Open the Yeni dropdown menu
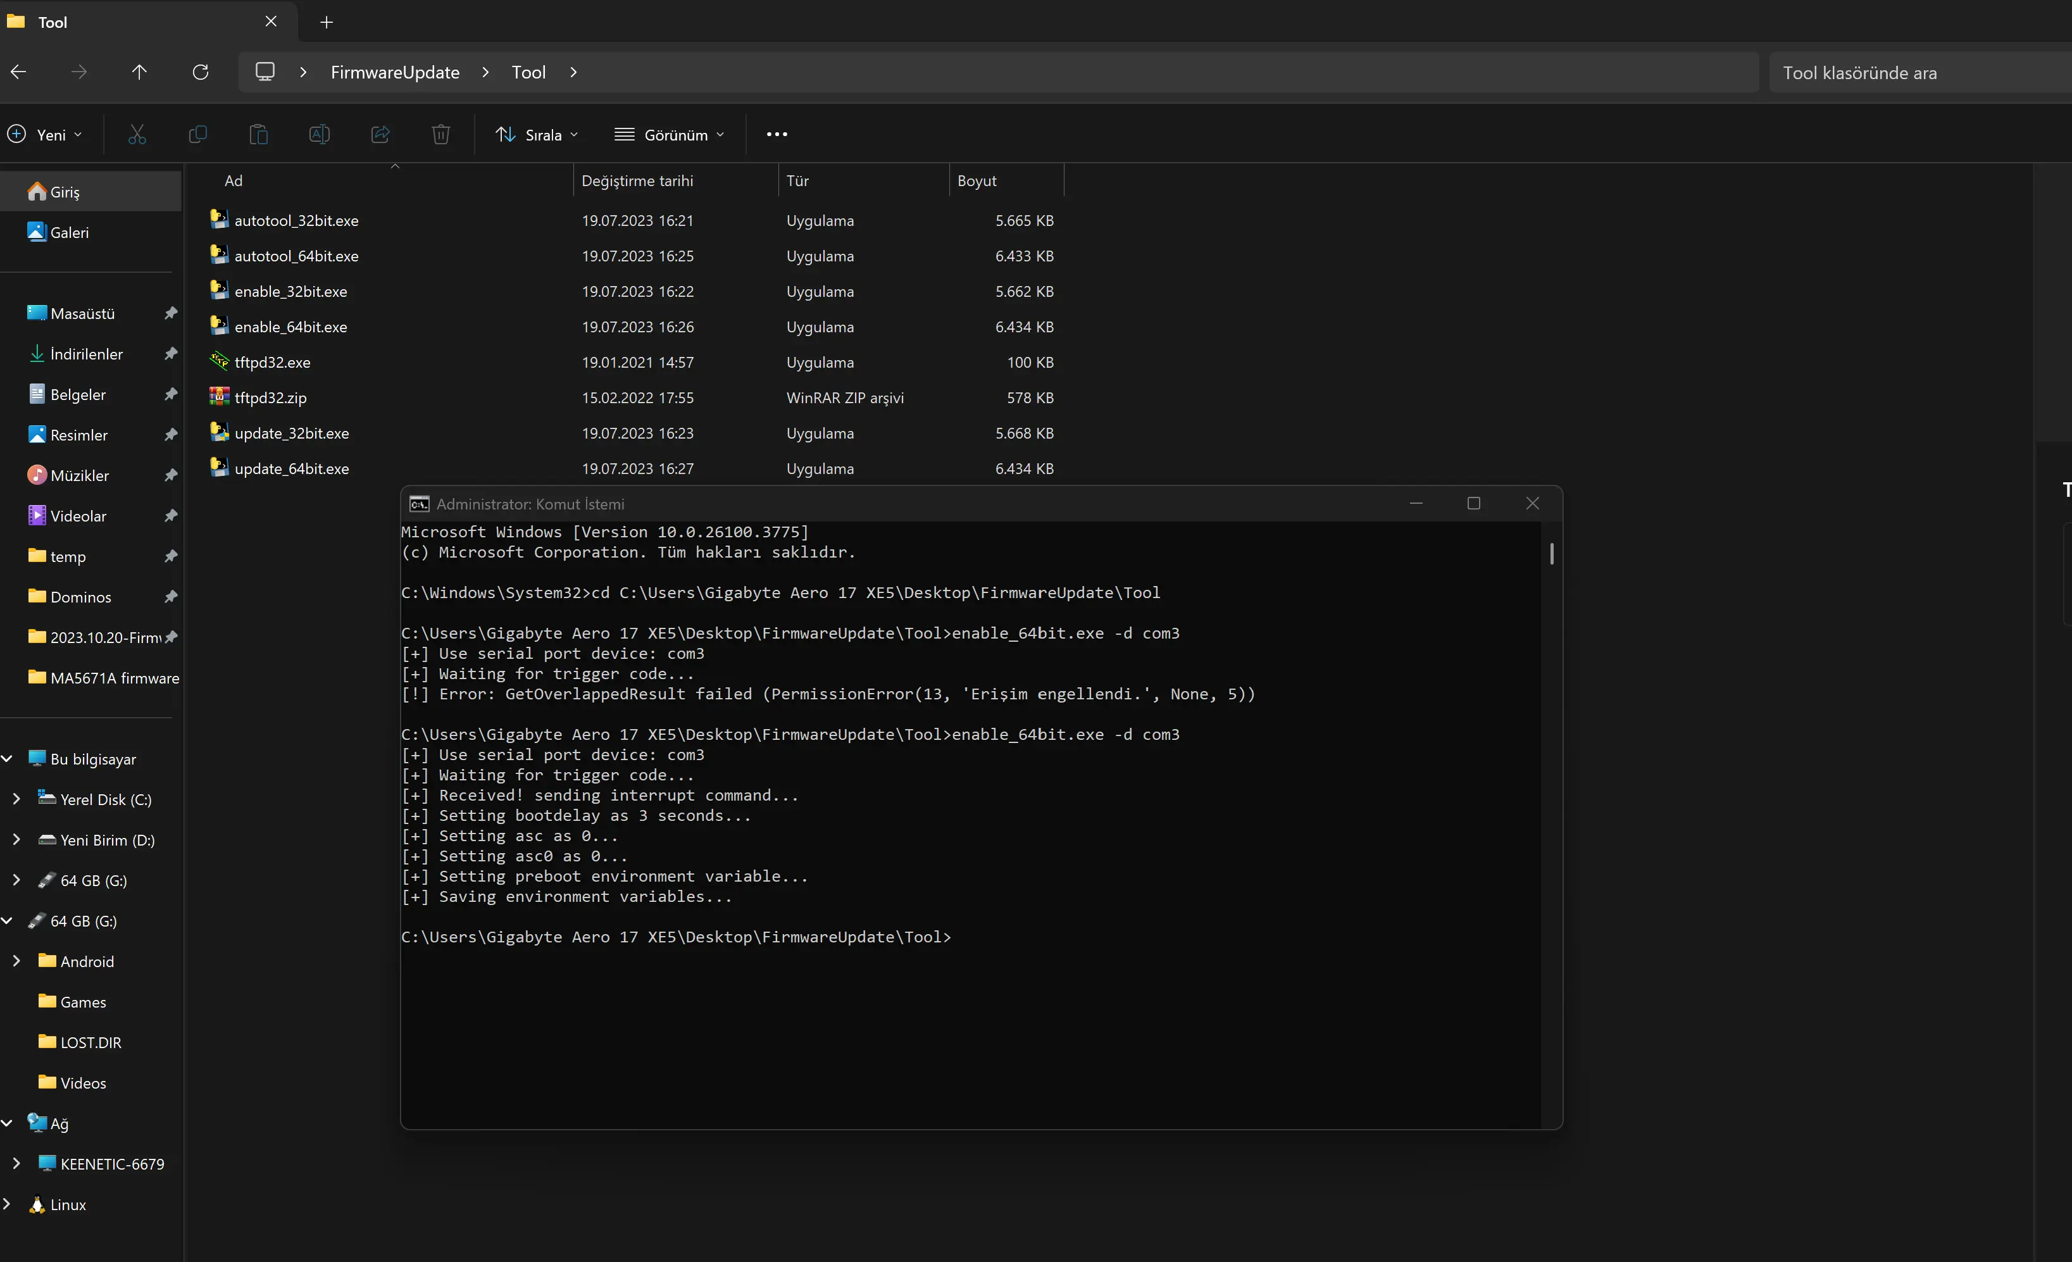2072x1262 pixels. click(46, 135)
